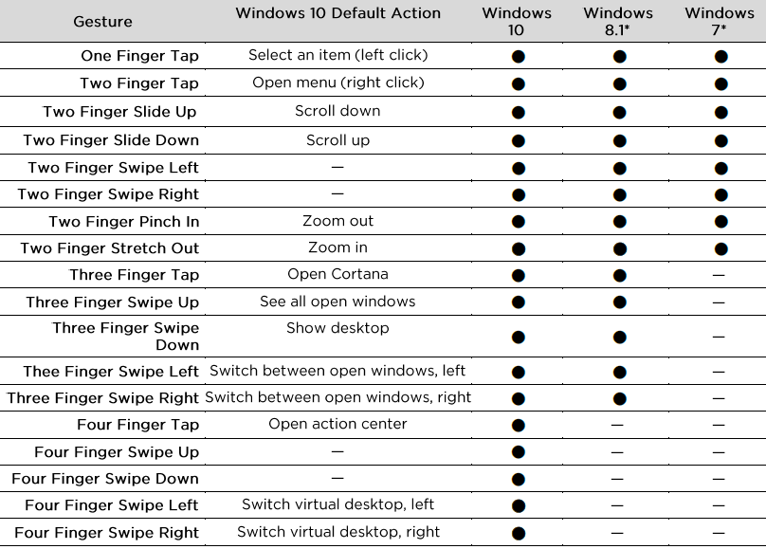Select Windows 7 dot for Two Finger Stretch Out
This screenshot has width=766, height=549.
pyautogui.click(x=720, y=248)
